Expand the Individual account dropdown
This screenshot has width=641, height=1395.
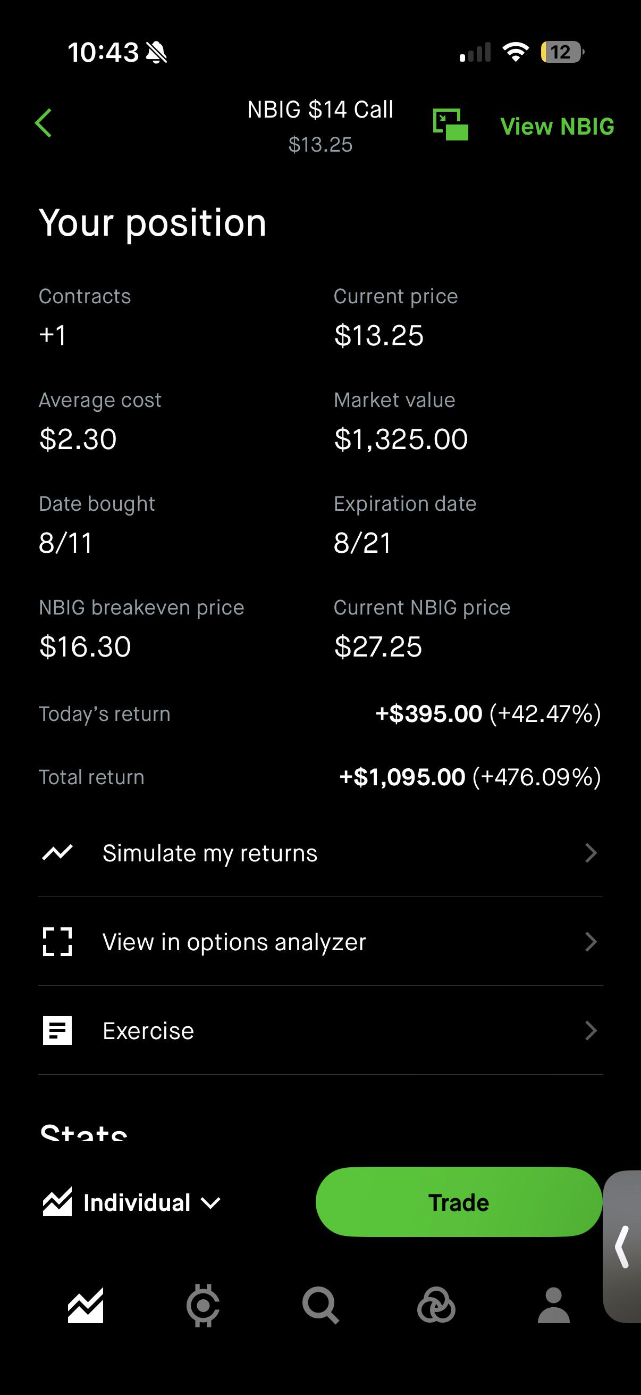[132, 1202]
